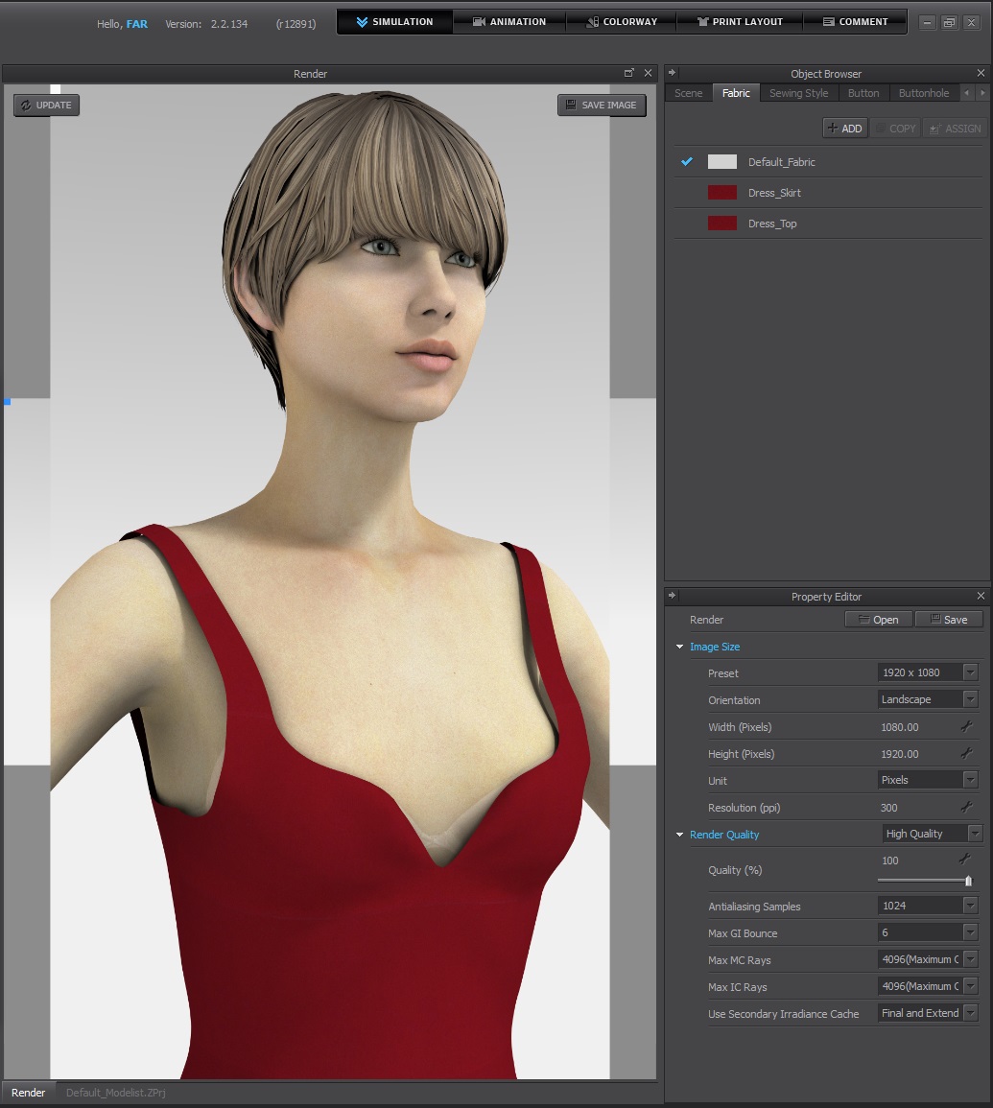993x1108 pixels.
Task: Click the Dress_Top red color swatch
Action: (x=721, y=224)
